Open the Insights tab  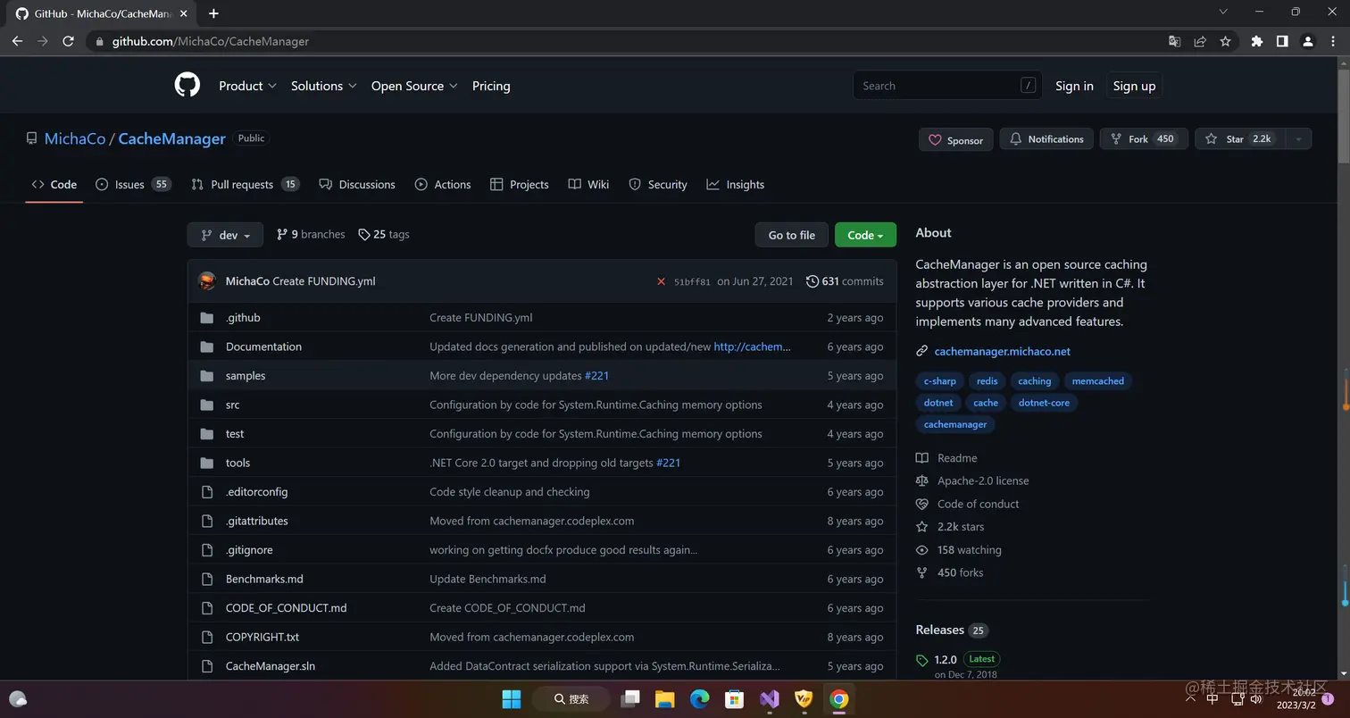[x=736, y=184]
